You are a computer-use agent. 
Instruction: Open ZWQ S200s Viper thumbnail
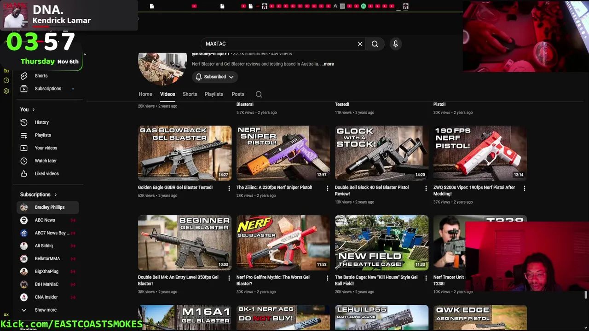pos(480,153)
